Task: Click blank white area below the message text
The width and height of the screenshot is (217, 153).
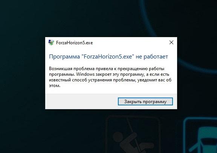Action: click(111, 91)
